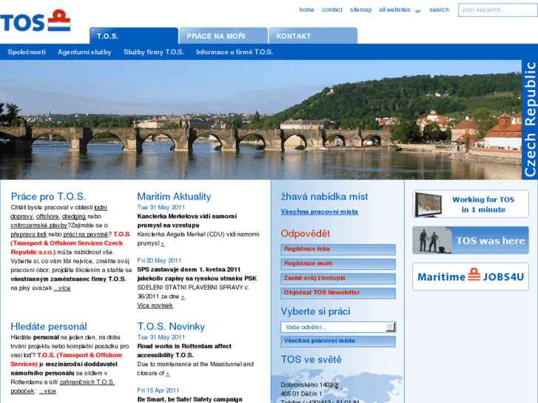Open the sitemap link

pos(360,10)
